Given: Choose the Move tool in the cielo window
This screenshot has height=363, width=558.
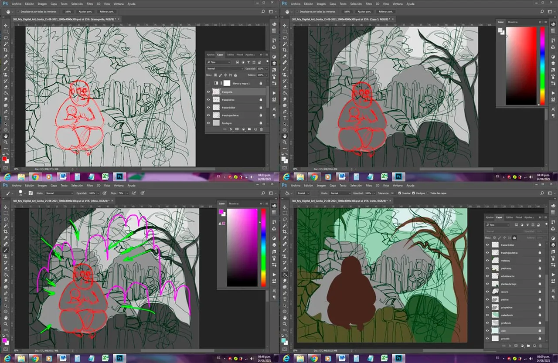Looking at the screenshot, I should (285, 207).
